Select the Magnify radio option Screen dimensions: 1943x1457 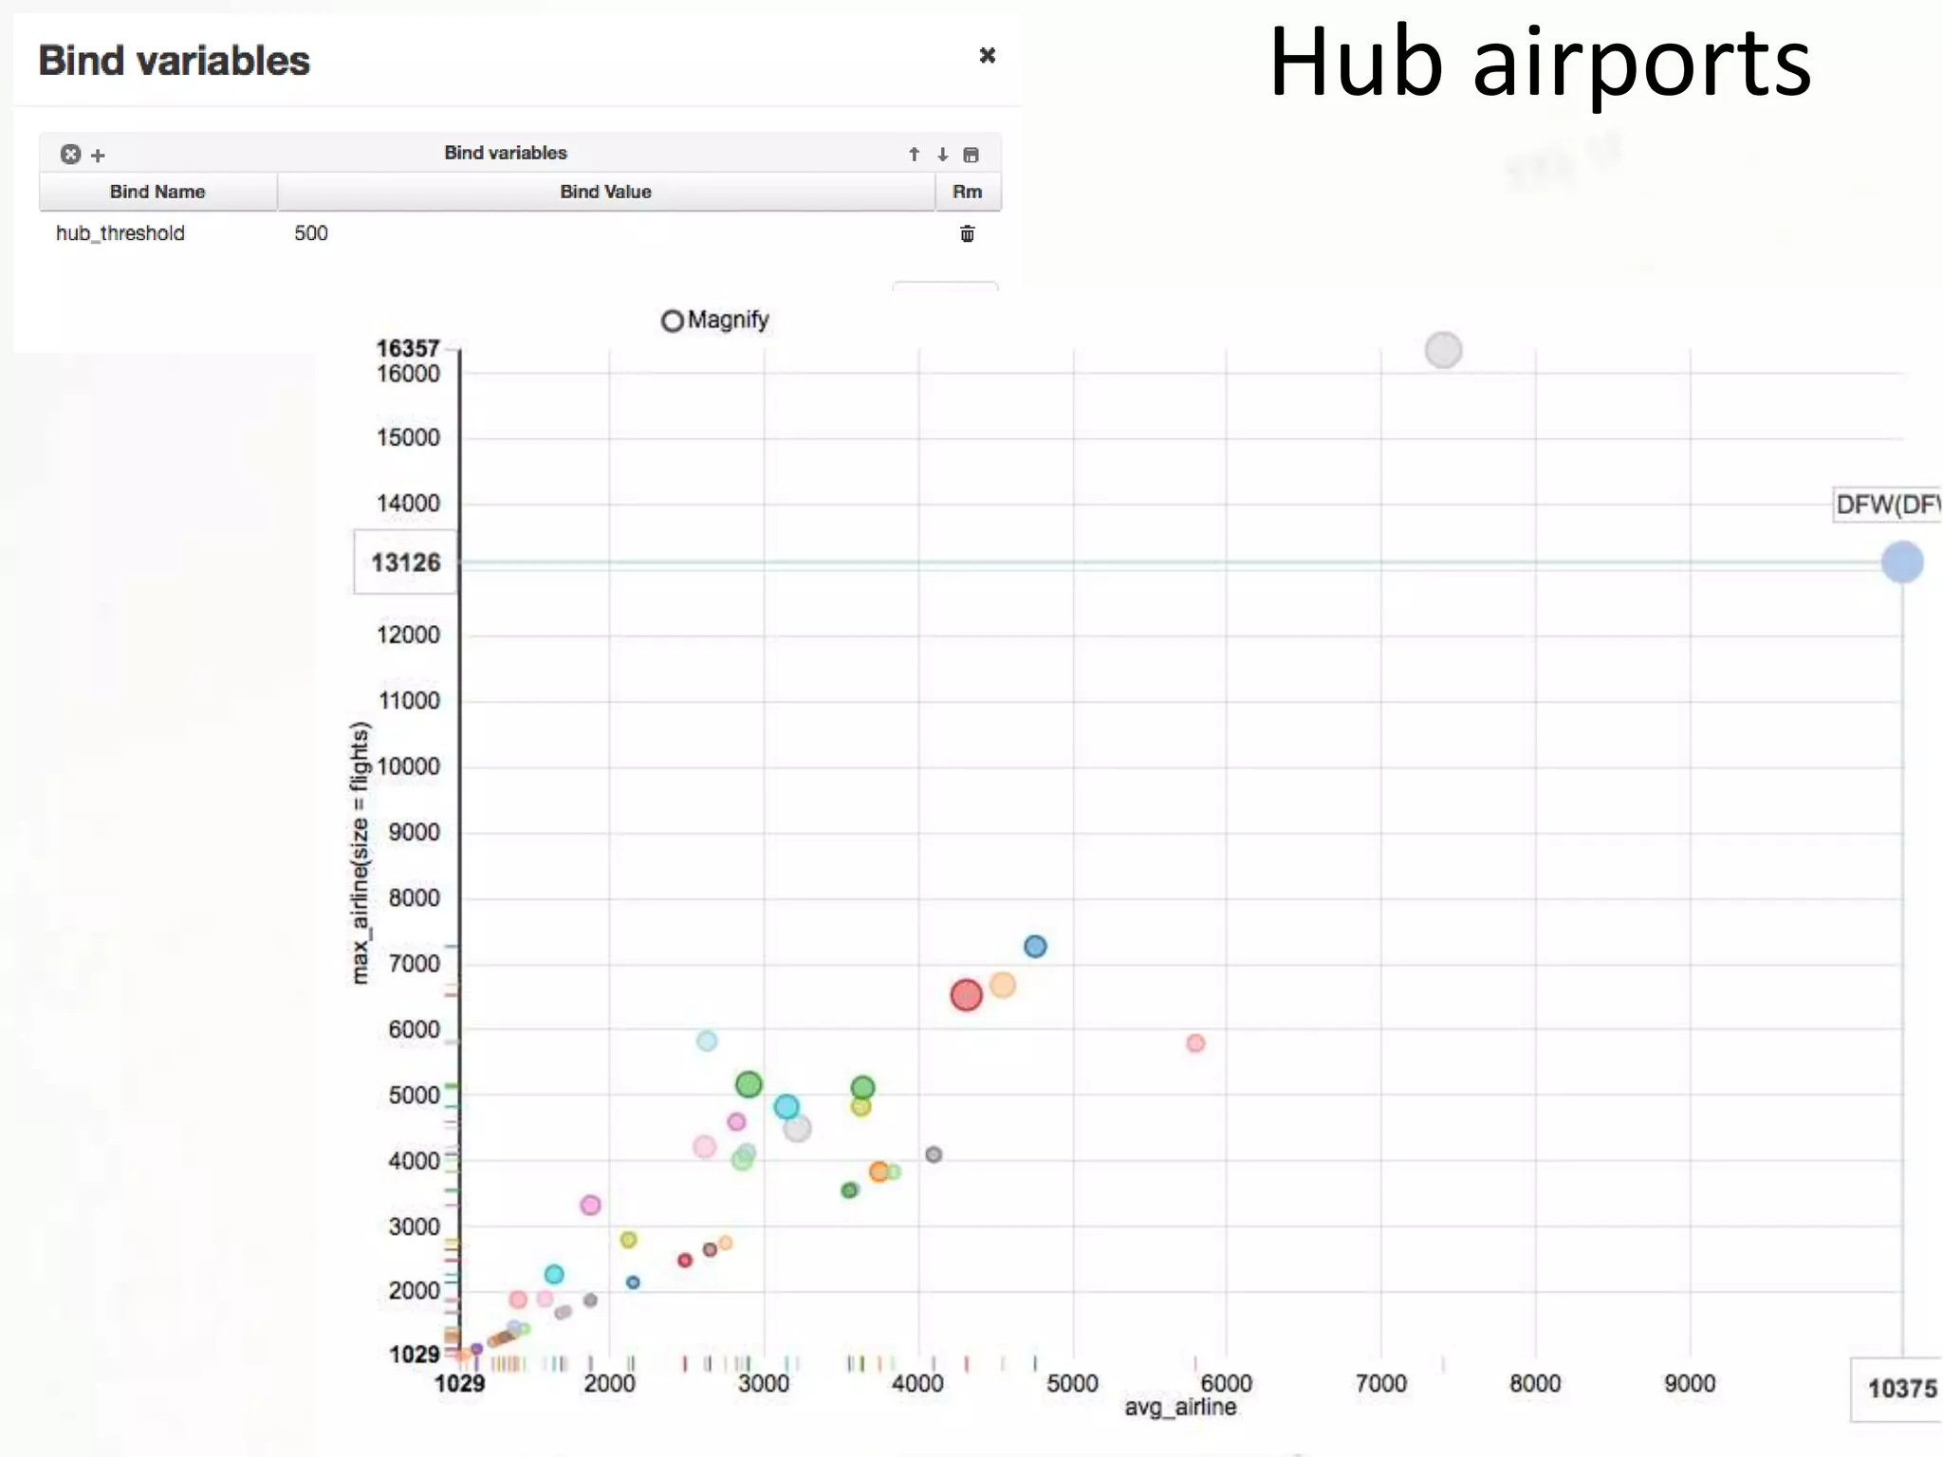(x=672, y=321)
